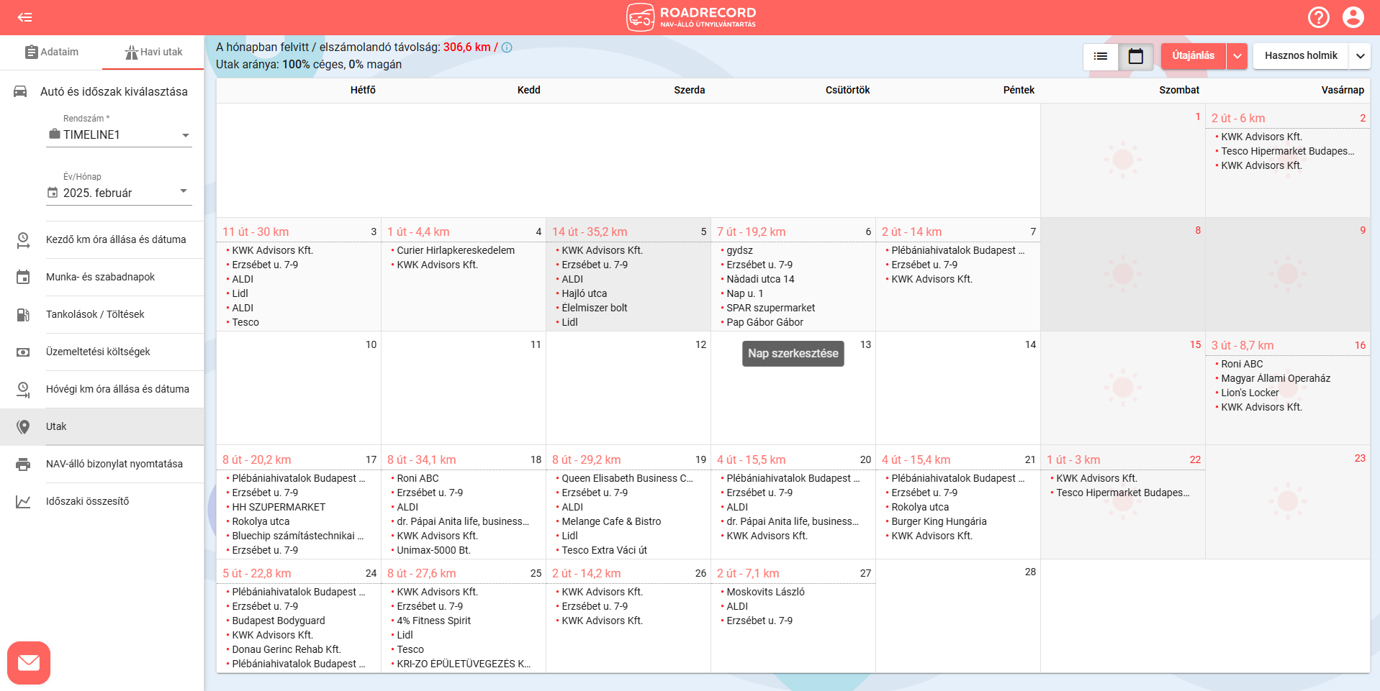Open Üzemeltetési költségek menu item
The image size is (1380, 691).
102,352
